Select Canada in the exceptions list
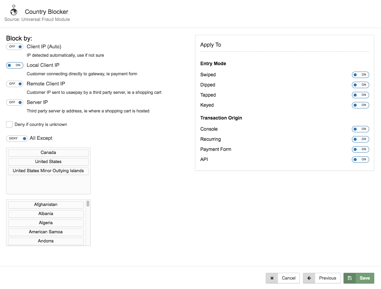381x289 pixels. 48,153
